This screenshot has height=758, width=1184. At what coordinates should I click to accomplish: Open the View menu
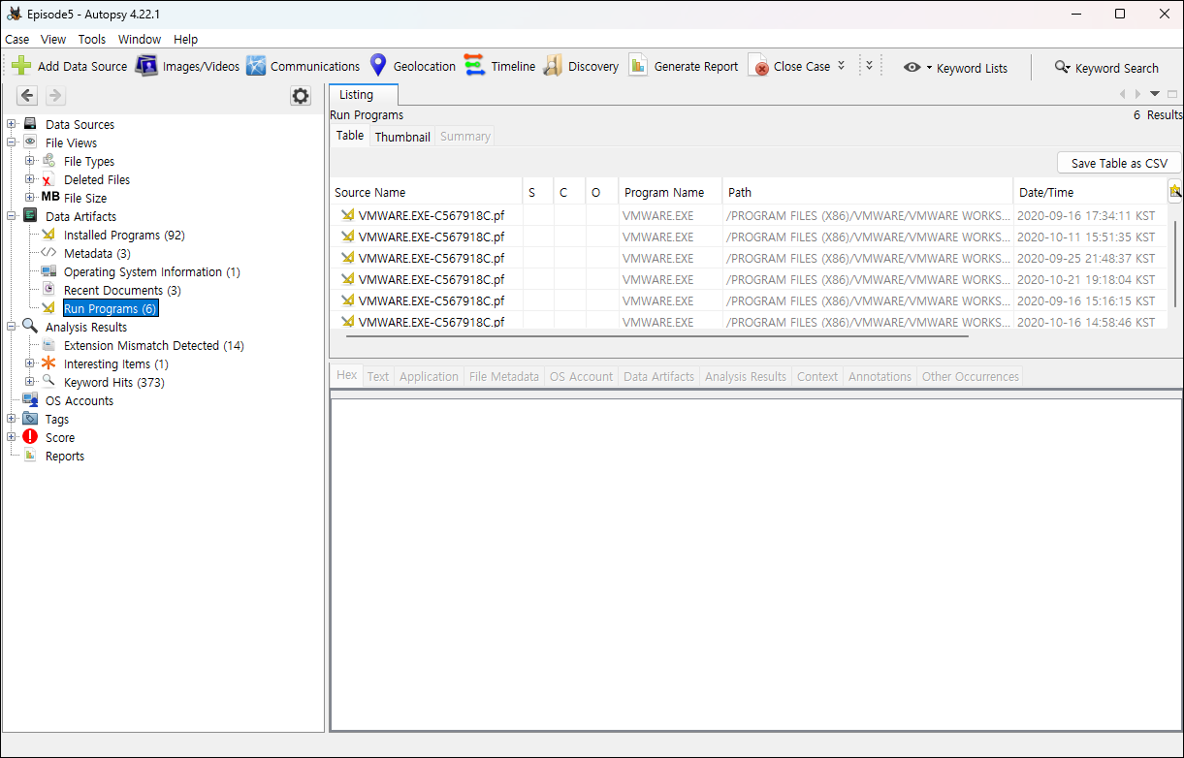pos(53,40)
